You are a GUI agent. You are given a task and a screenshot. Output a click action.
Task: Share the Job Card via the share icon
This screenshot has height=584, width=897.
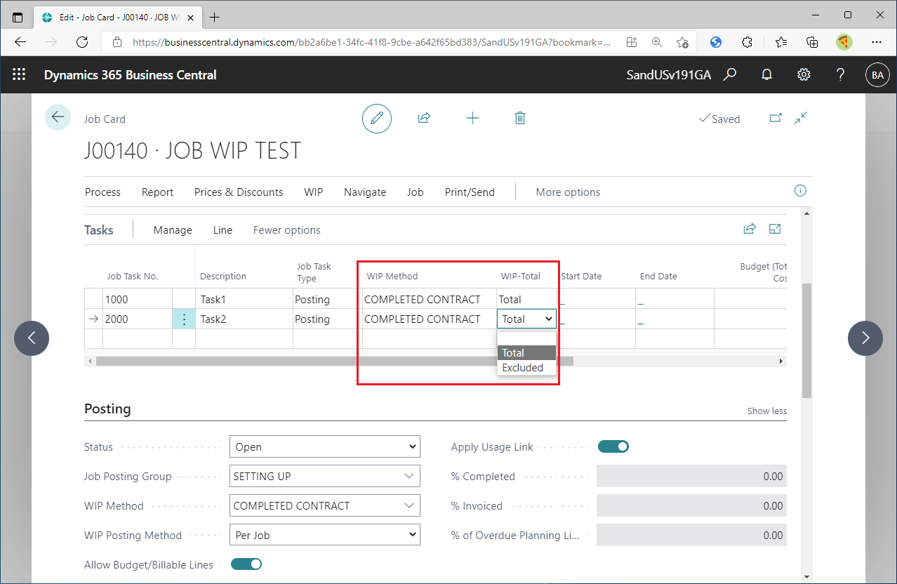424,118
